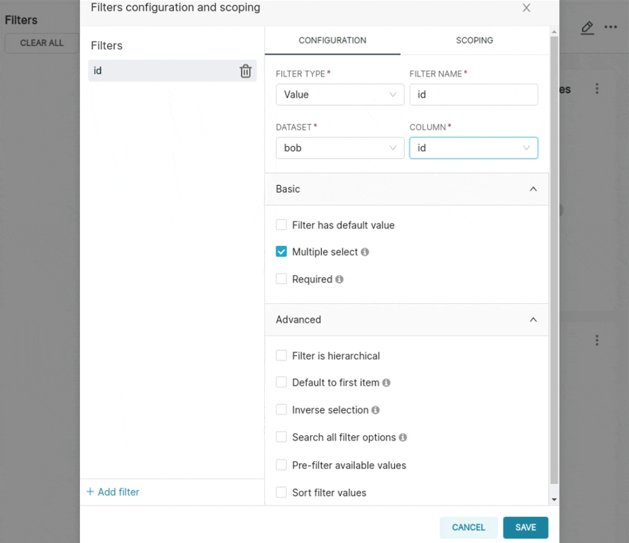View info for Inverse selection

pos(376,410)
